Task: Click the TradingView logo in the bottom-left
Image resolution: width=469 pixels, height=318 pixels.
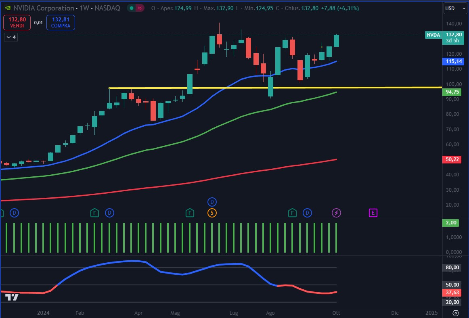Action: click(12, 297)
